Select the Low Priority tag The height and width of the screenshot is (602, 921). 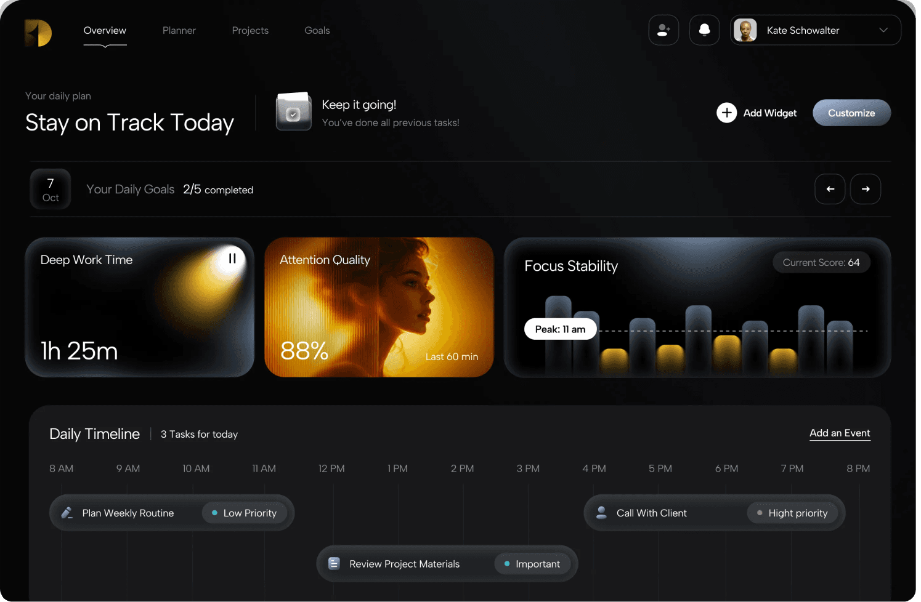[245, 513]
